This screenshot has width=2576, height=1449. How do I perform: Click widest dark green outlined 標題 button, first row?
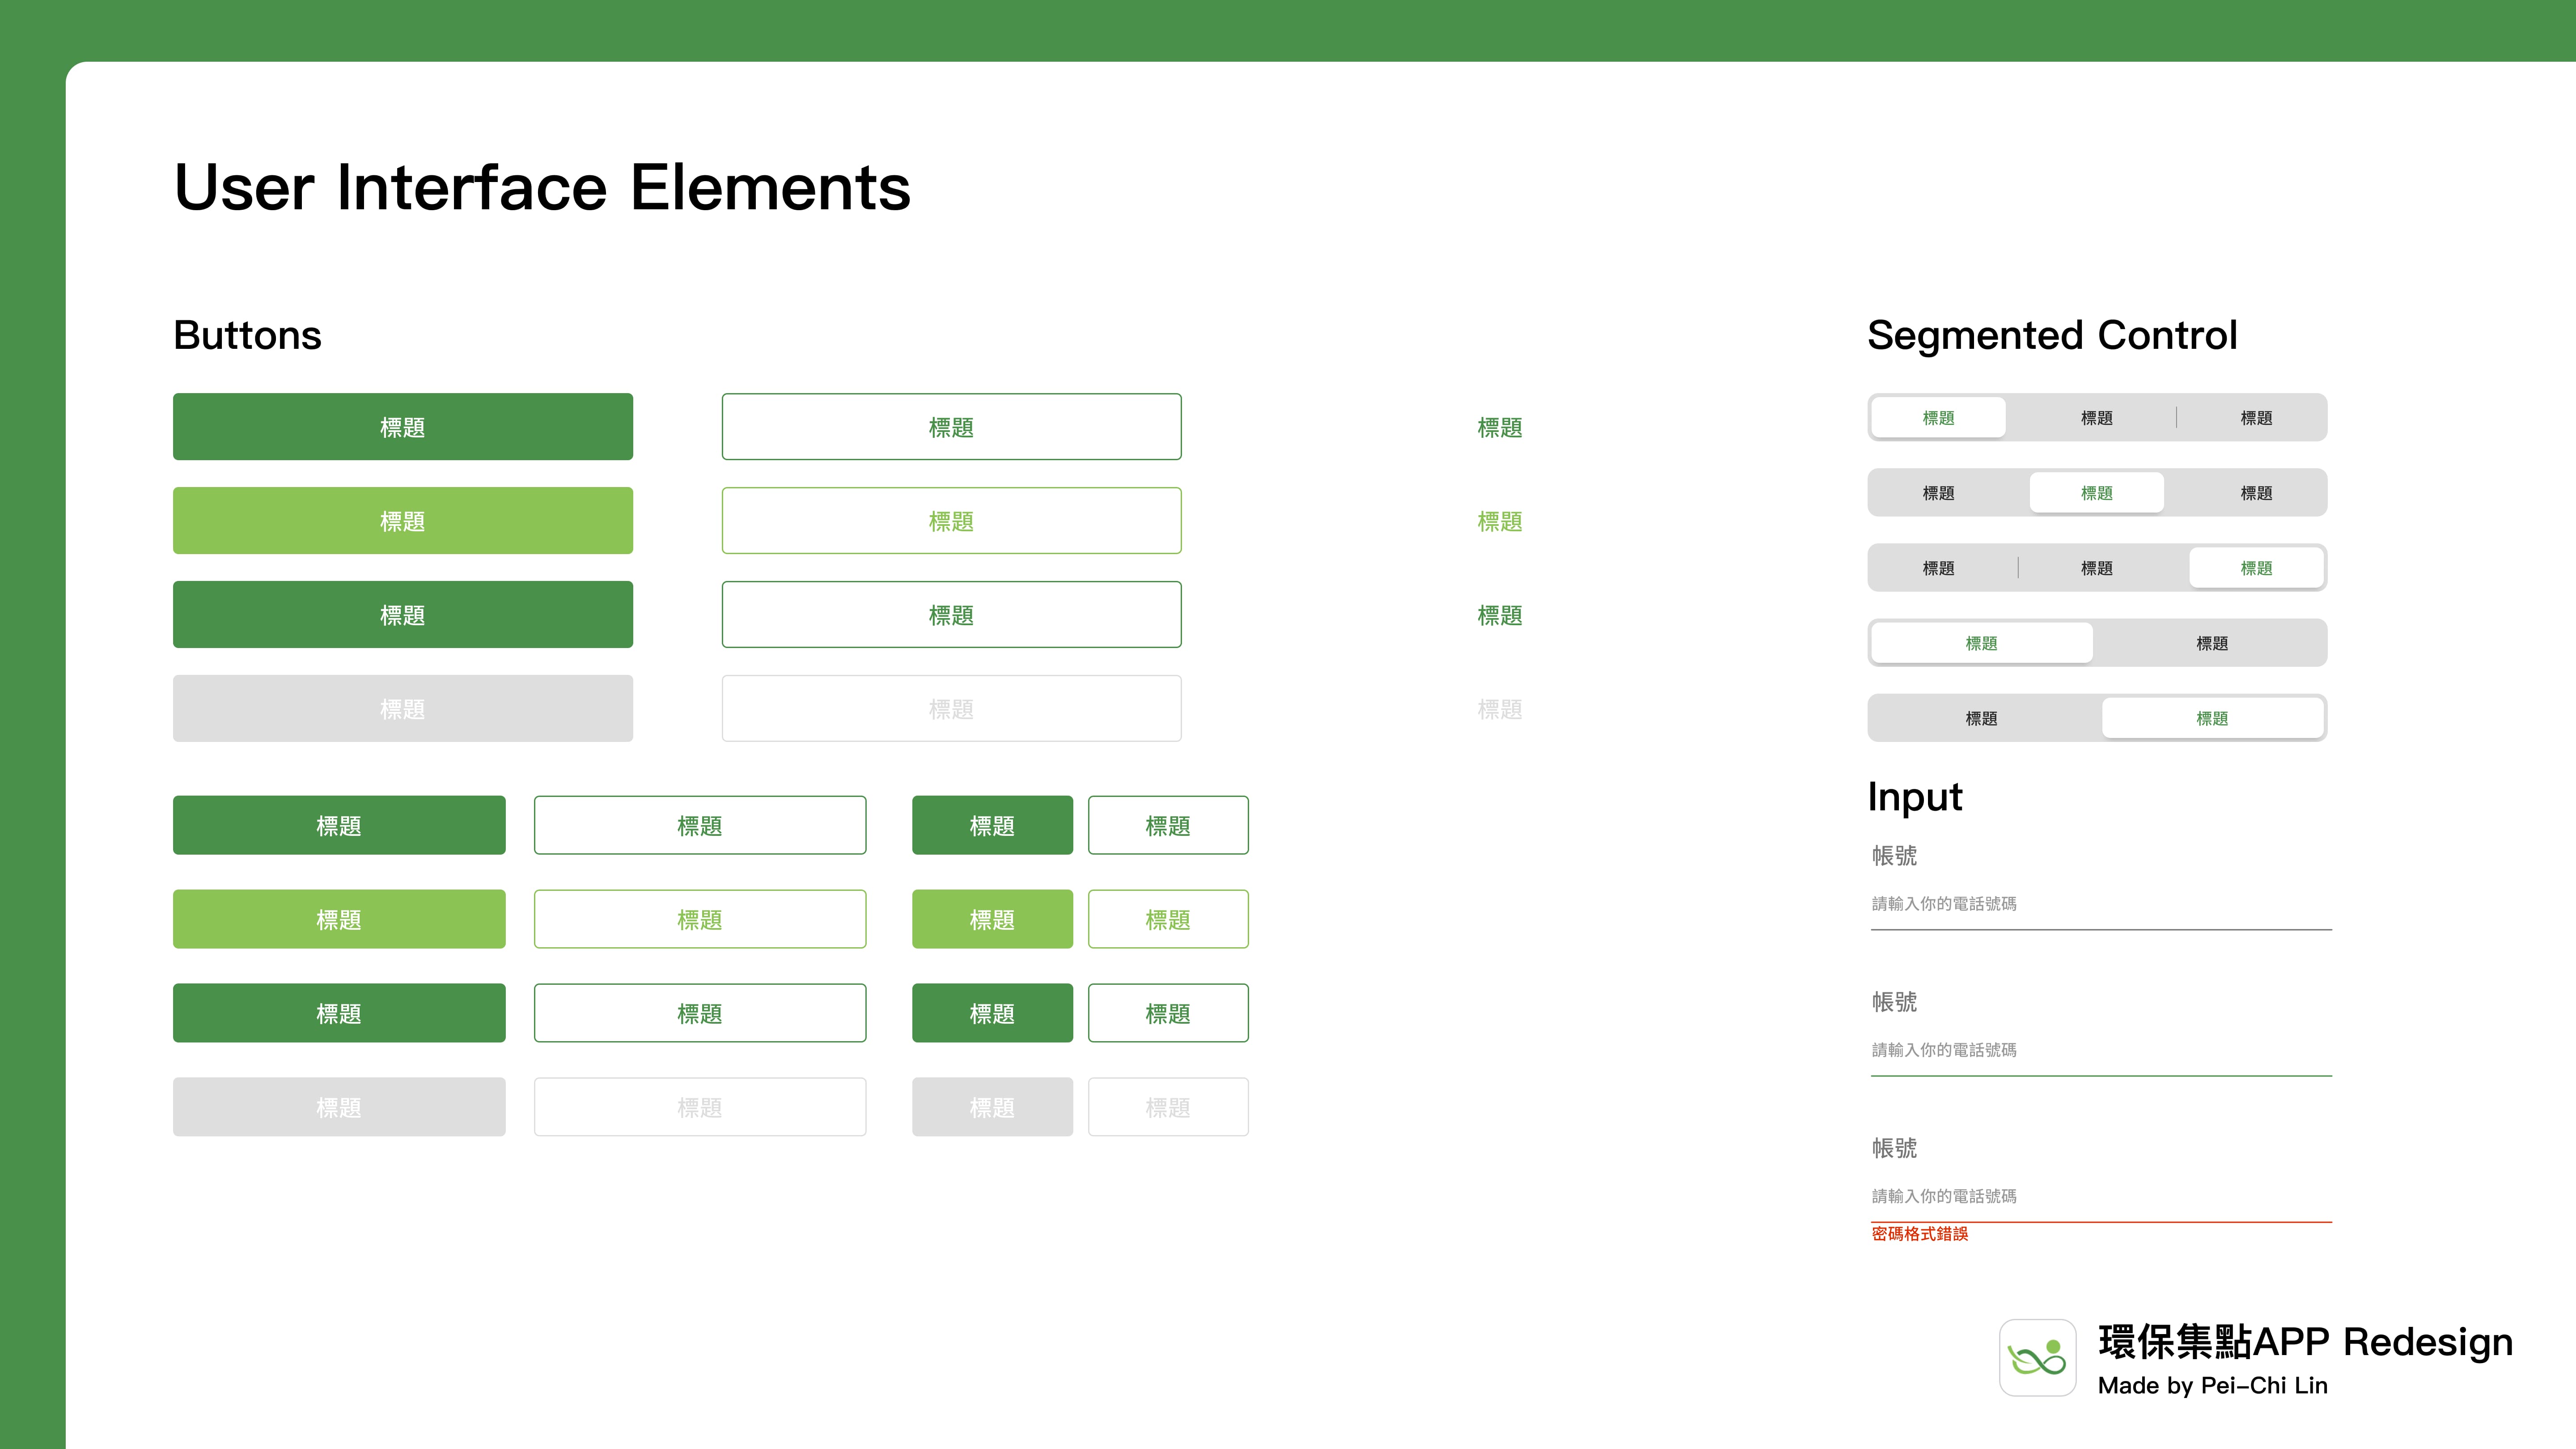pos(952,427)
